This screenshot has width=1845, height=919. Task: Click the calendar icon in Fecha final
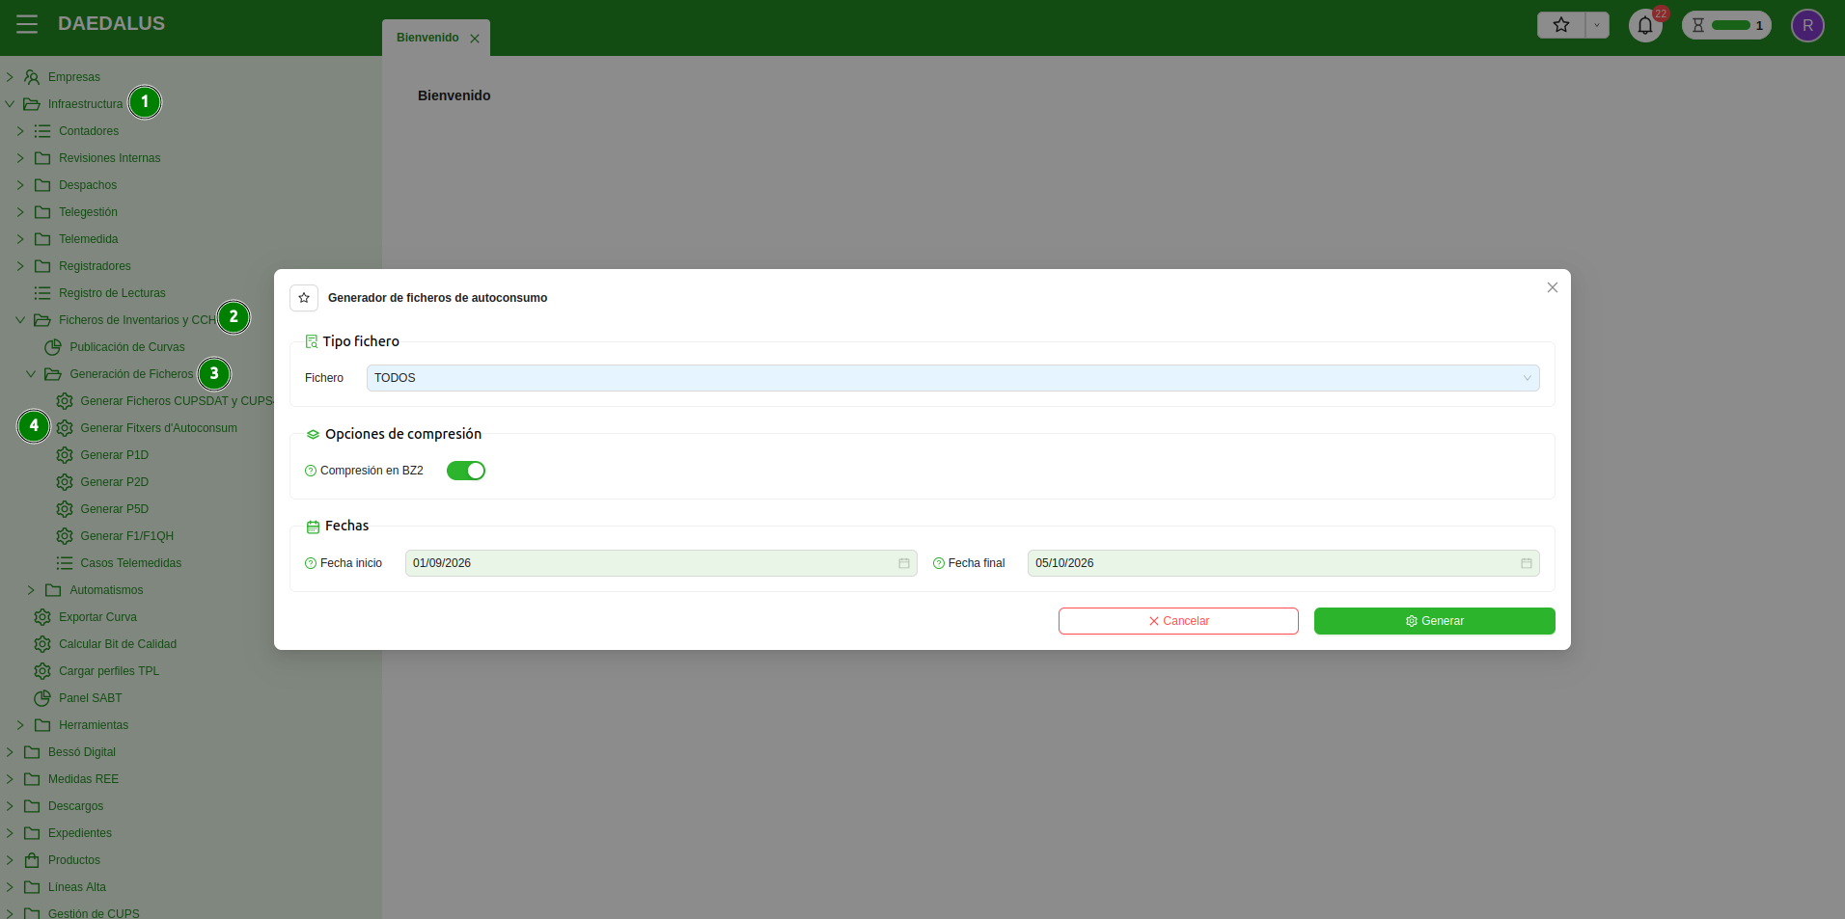tap(1527, 563)
